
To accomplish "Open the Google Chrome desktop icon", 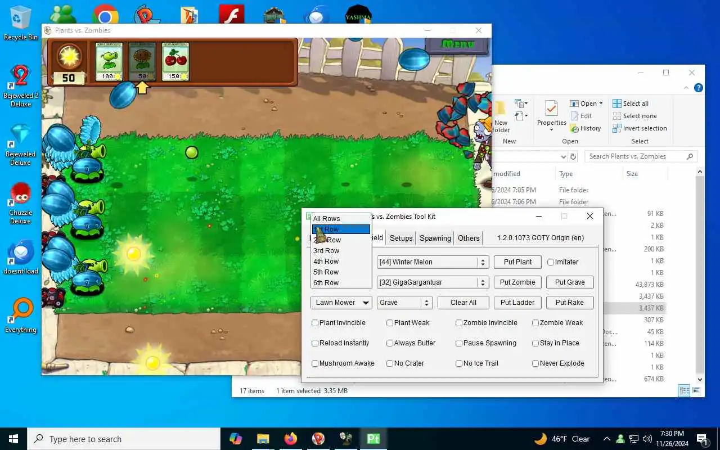I will click(105, 15).
